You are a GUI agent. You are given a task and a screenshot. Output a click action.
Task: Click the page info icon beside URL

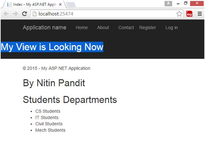(x=34, y=14)
